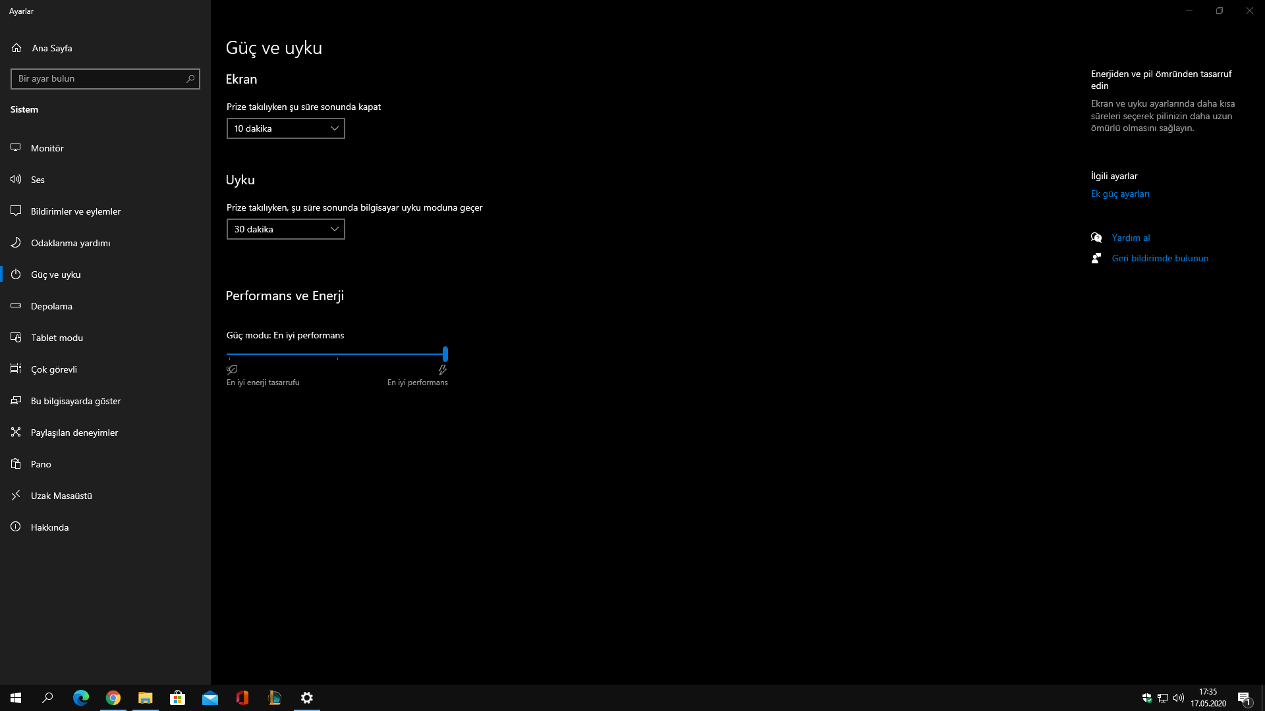1265x711 pixels.
Task: Click the Depolama storage icon
Action: click(x=16, y=305)
